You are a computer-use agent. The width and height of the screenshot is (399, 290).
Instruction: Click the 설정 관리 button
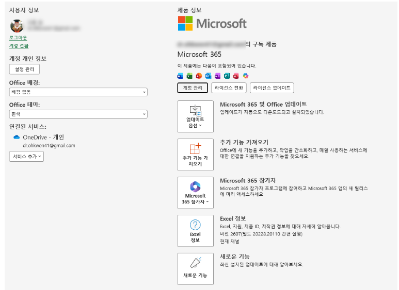click(24, 70)
